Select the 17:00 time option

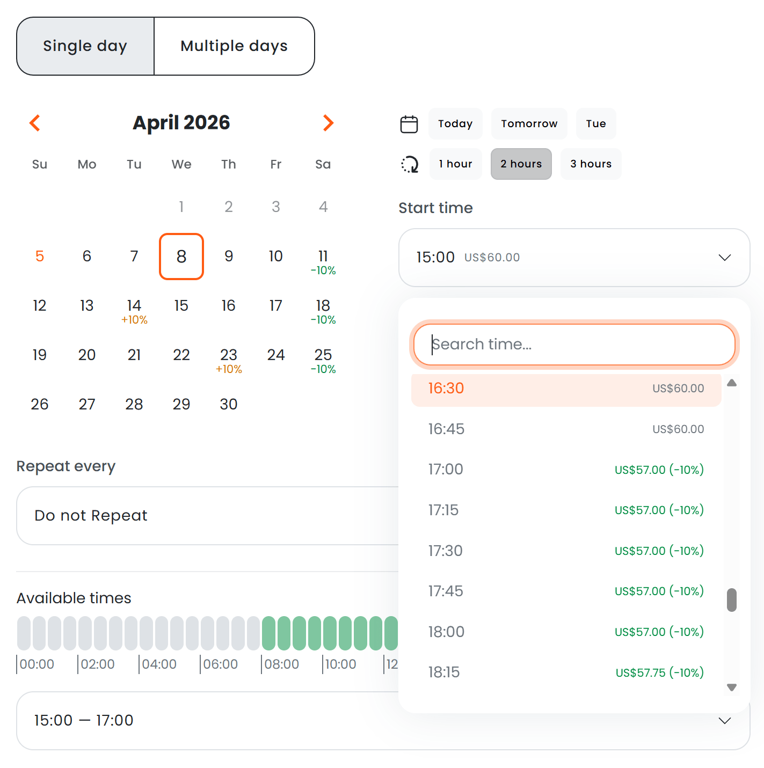(566, 470)
